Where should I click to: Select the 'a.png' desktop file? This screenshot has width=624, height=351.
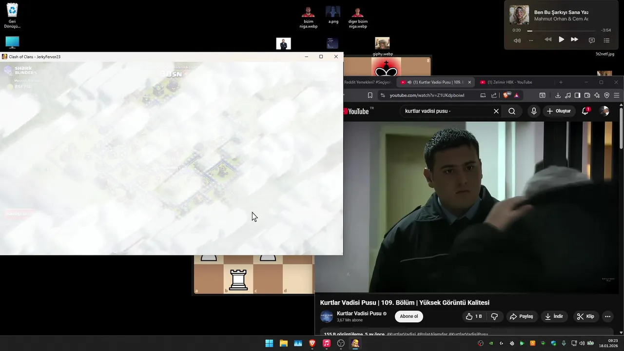pos(333,15)
